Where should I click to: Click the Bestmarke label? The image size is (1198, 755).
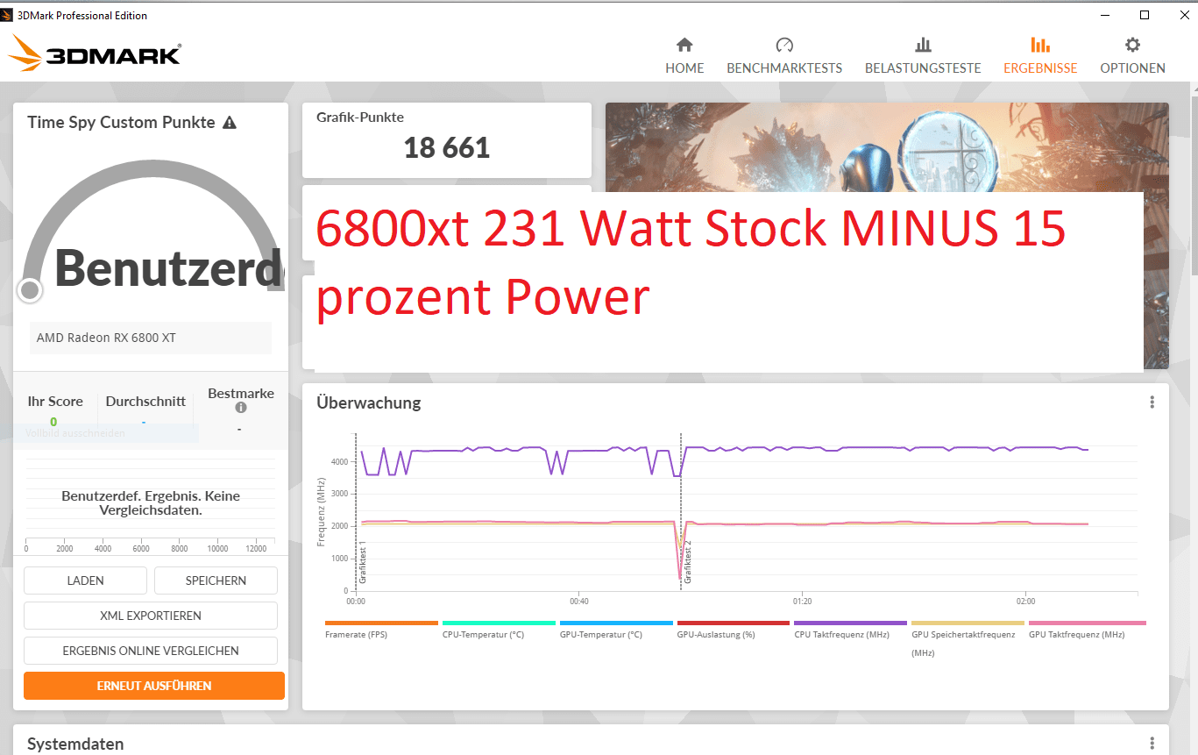coord(241,394)
